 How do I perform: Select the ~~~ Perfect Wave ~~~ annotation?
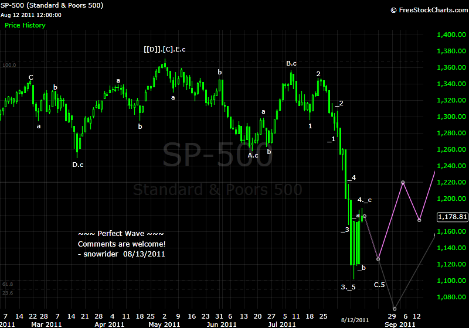121,234
